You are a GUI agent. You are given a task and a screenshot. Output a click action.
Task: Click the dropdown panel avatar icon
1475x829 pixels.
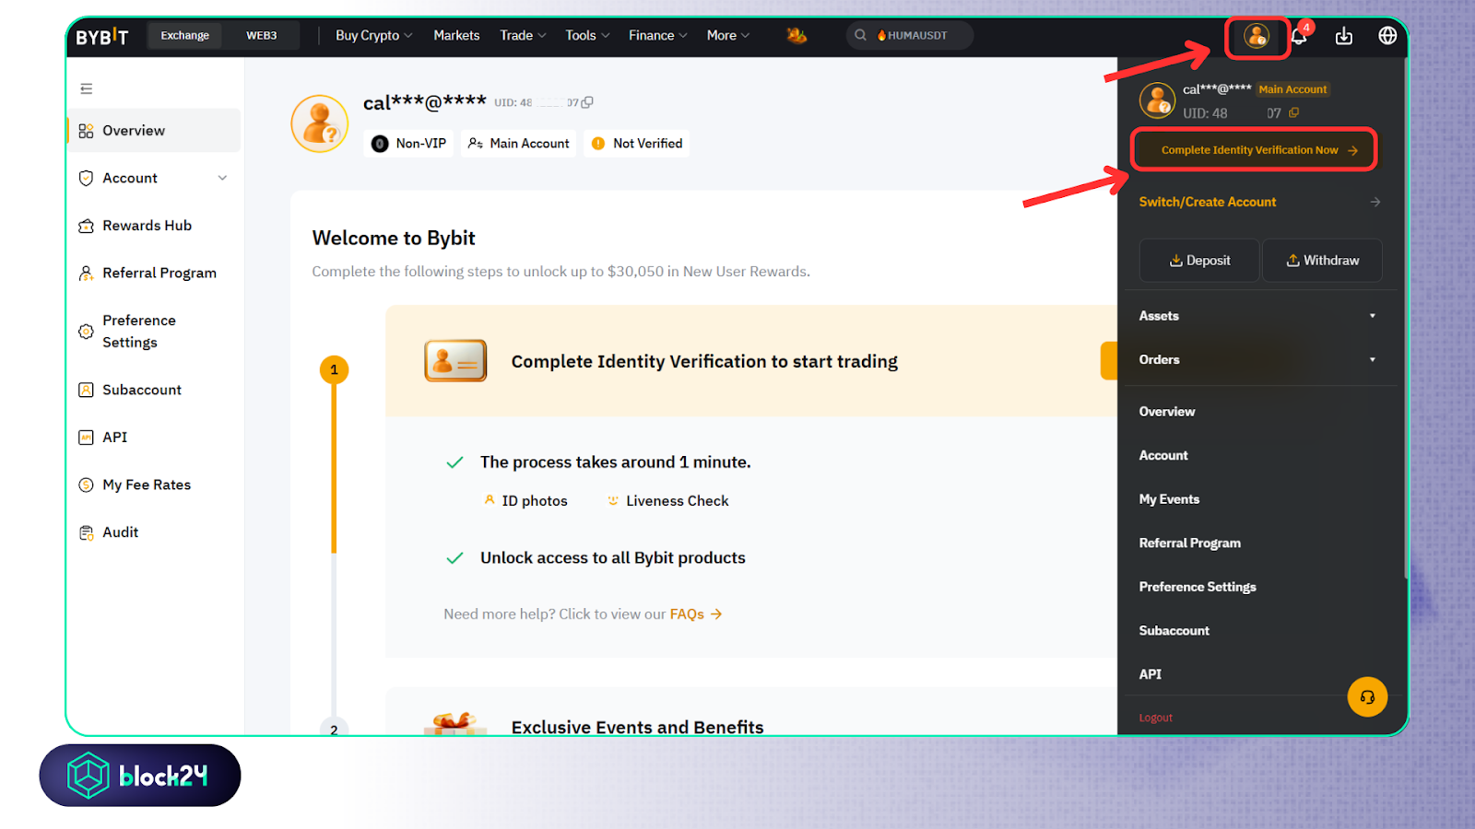[1157, 100]
